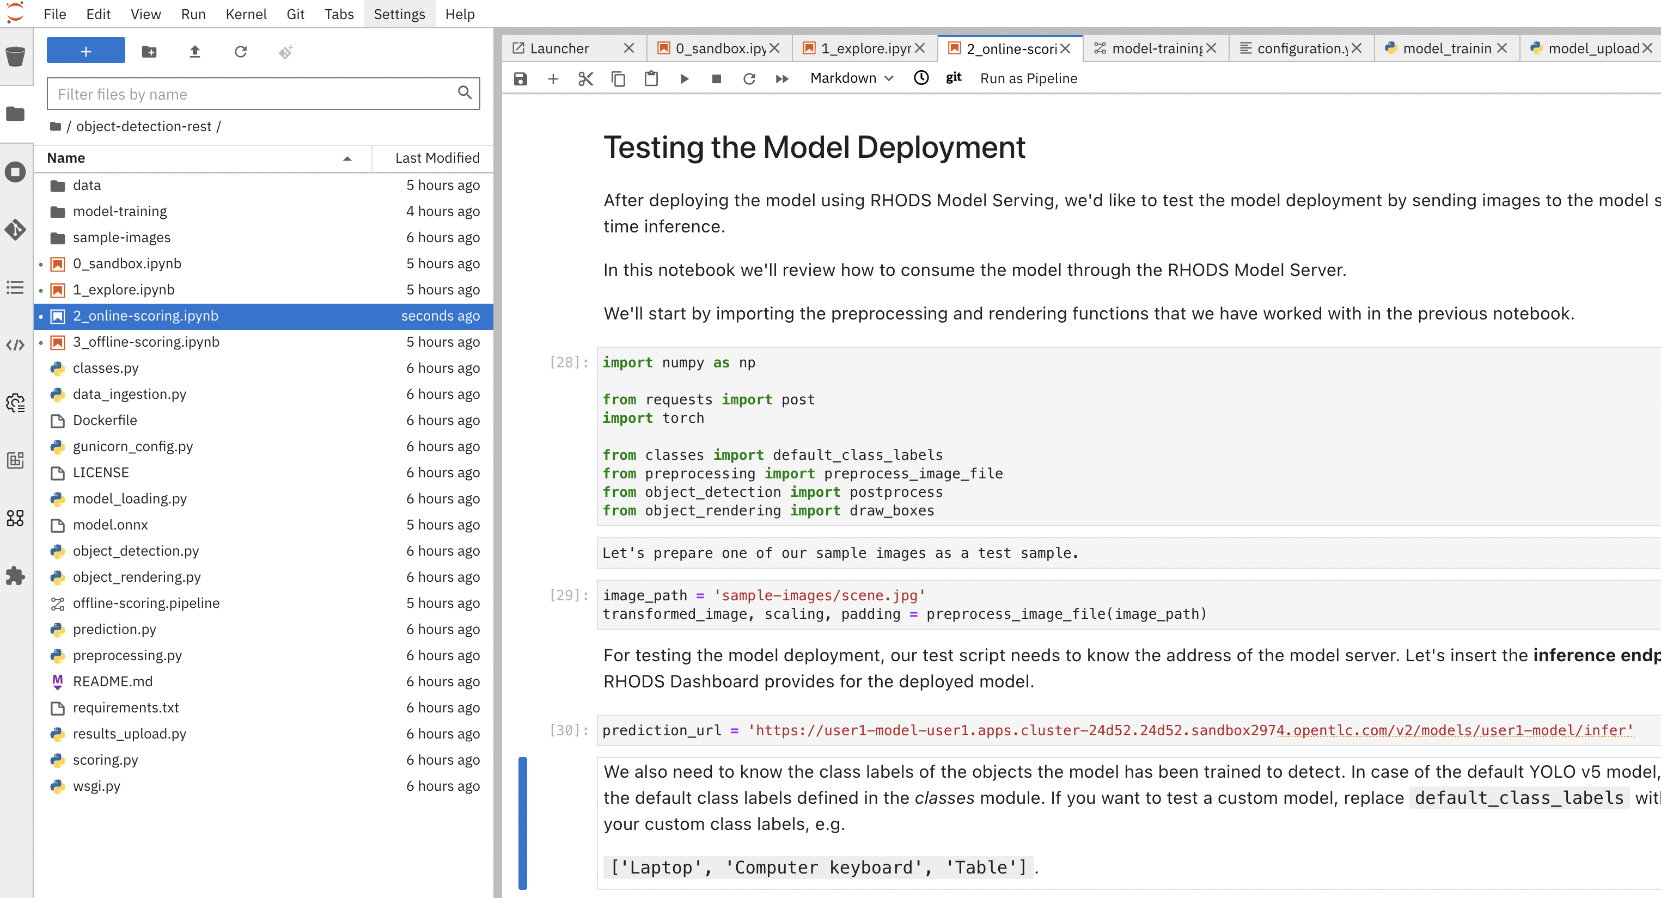Open the runtime images sidebar icon
This screenshot has width=1661, height=898.
15,460
